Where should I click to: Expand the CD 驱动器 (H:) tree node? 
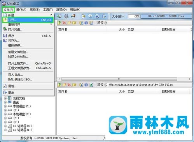[x=5, y=126]
